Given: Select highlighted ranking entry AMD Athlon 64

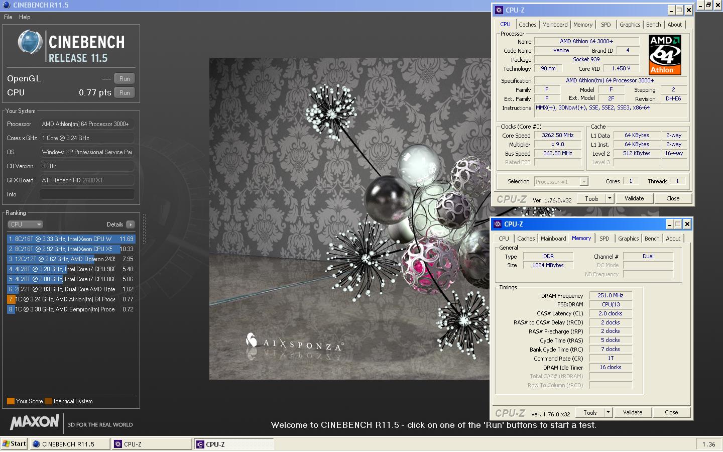Looking at the screenshot, I should [71, 299].
